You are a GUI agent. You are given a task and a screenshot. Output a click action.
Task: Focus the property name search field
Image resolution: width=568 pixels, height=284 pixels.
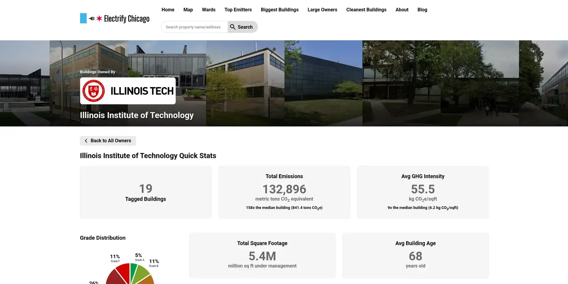194,27
